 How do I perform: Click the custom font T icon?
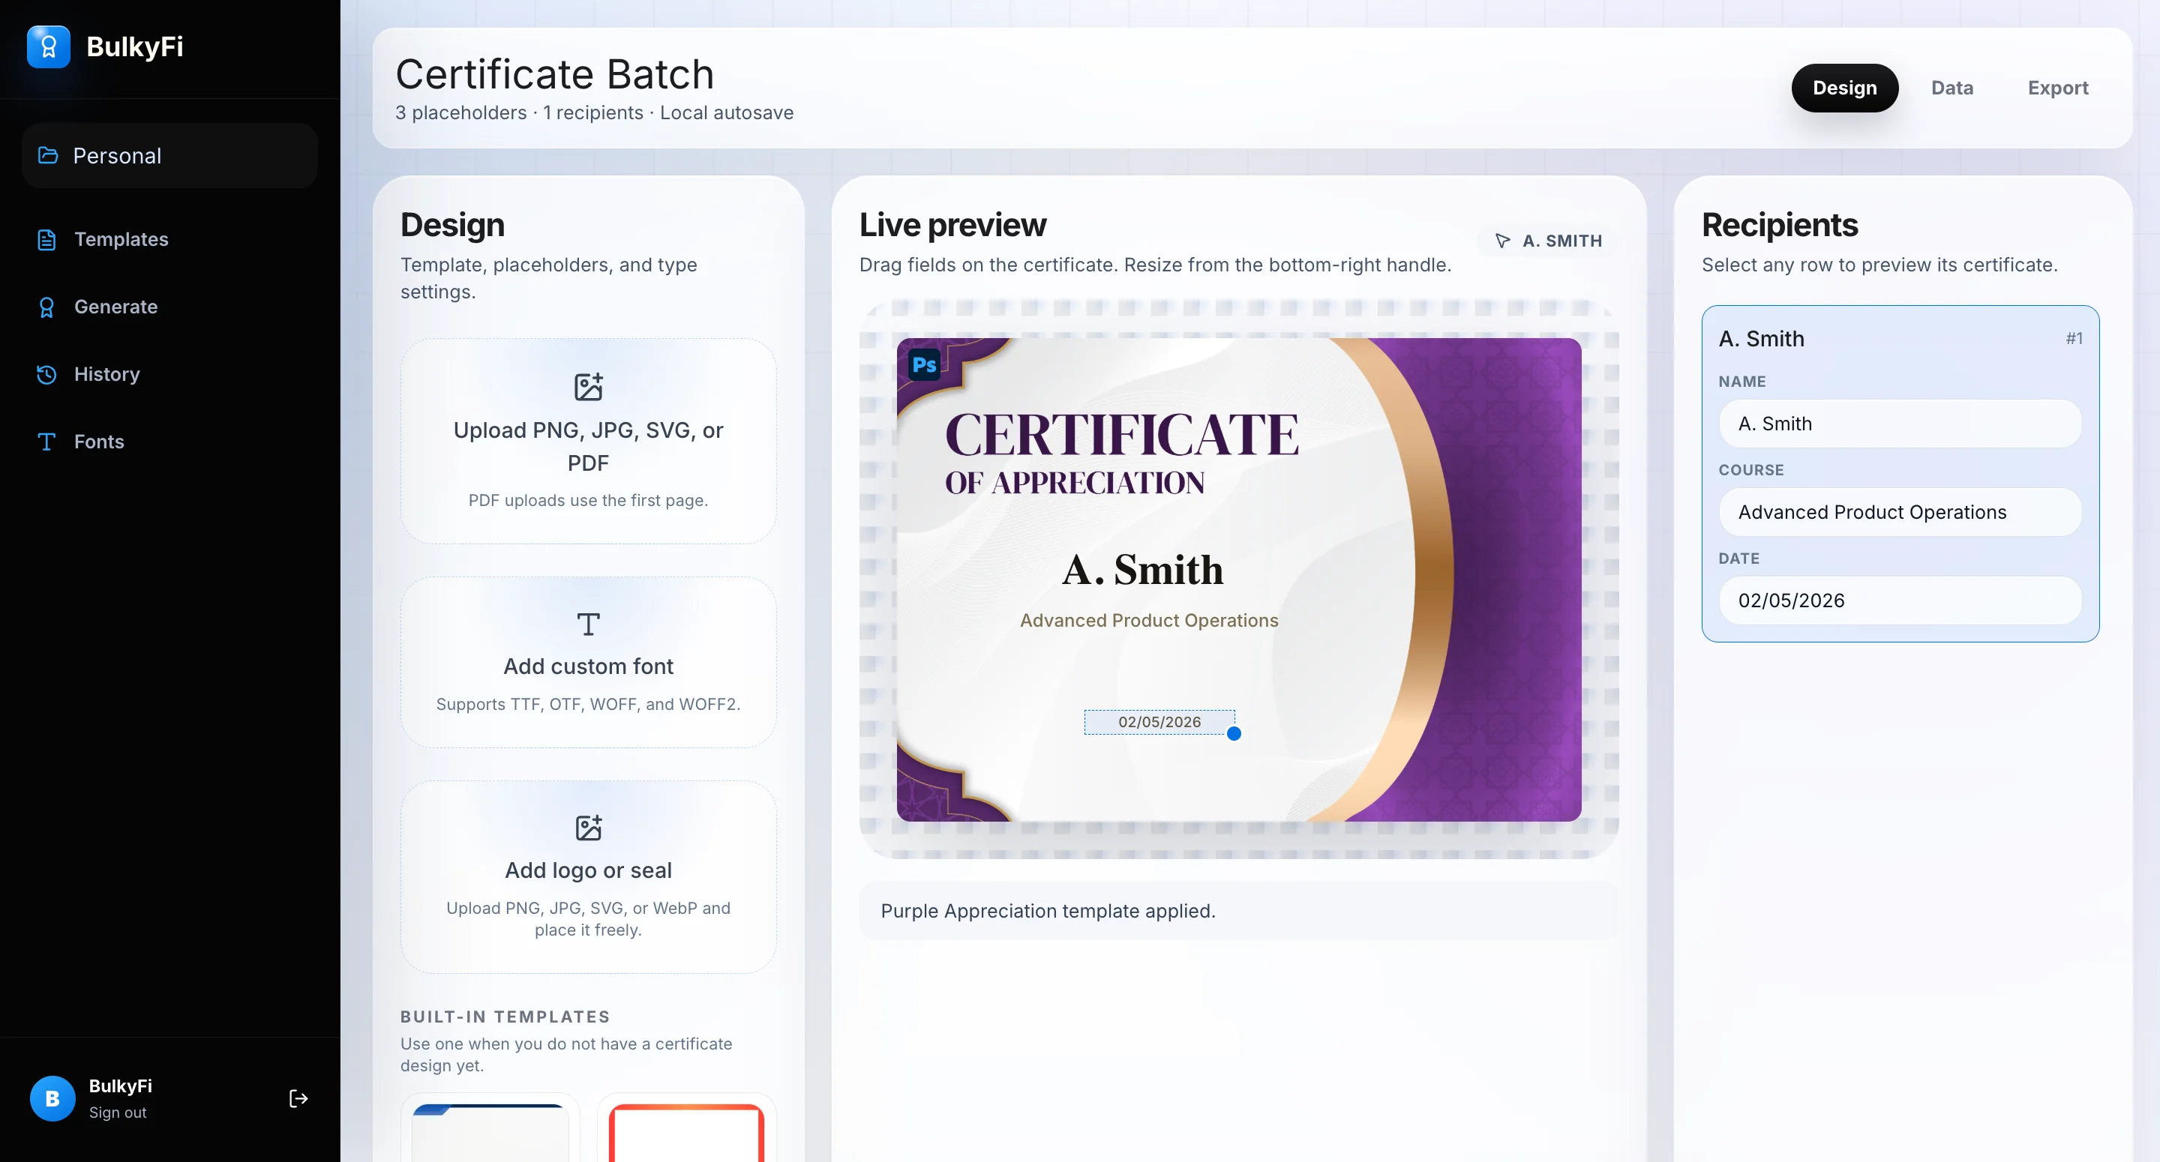coord(589,624)
